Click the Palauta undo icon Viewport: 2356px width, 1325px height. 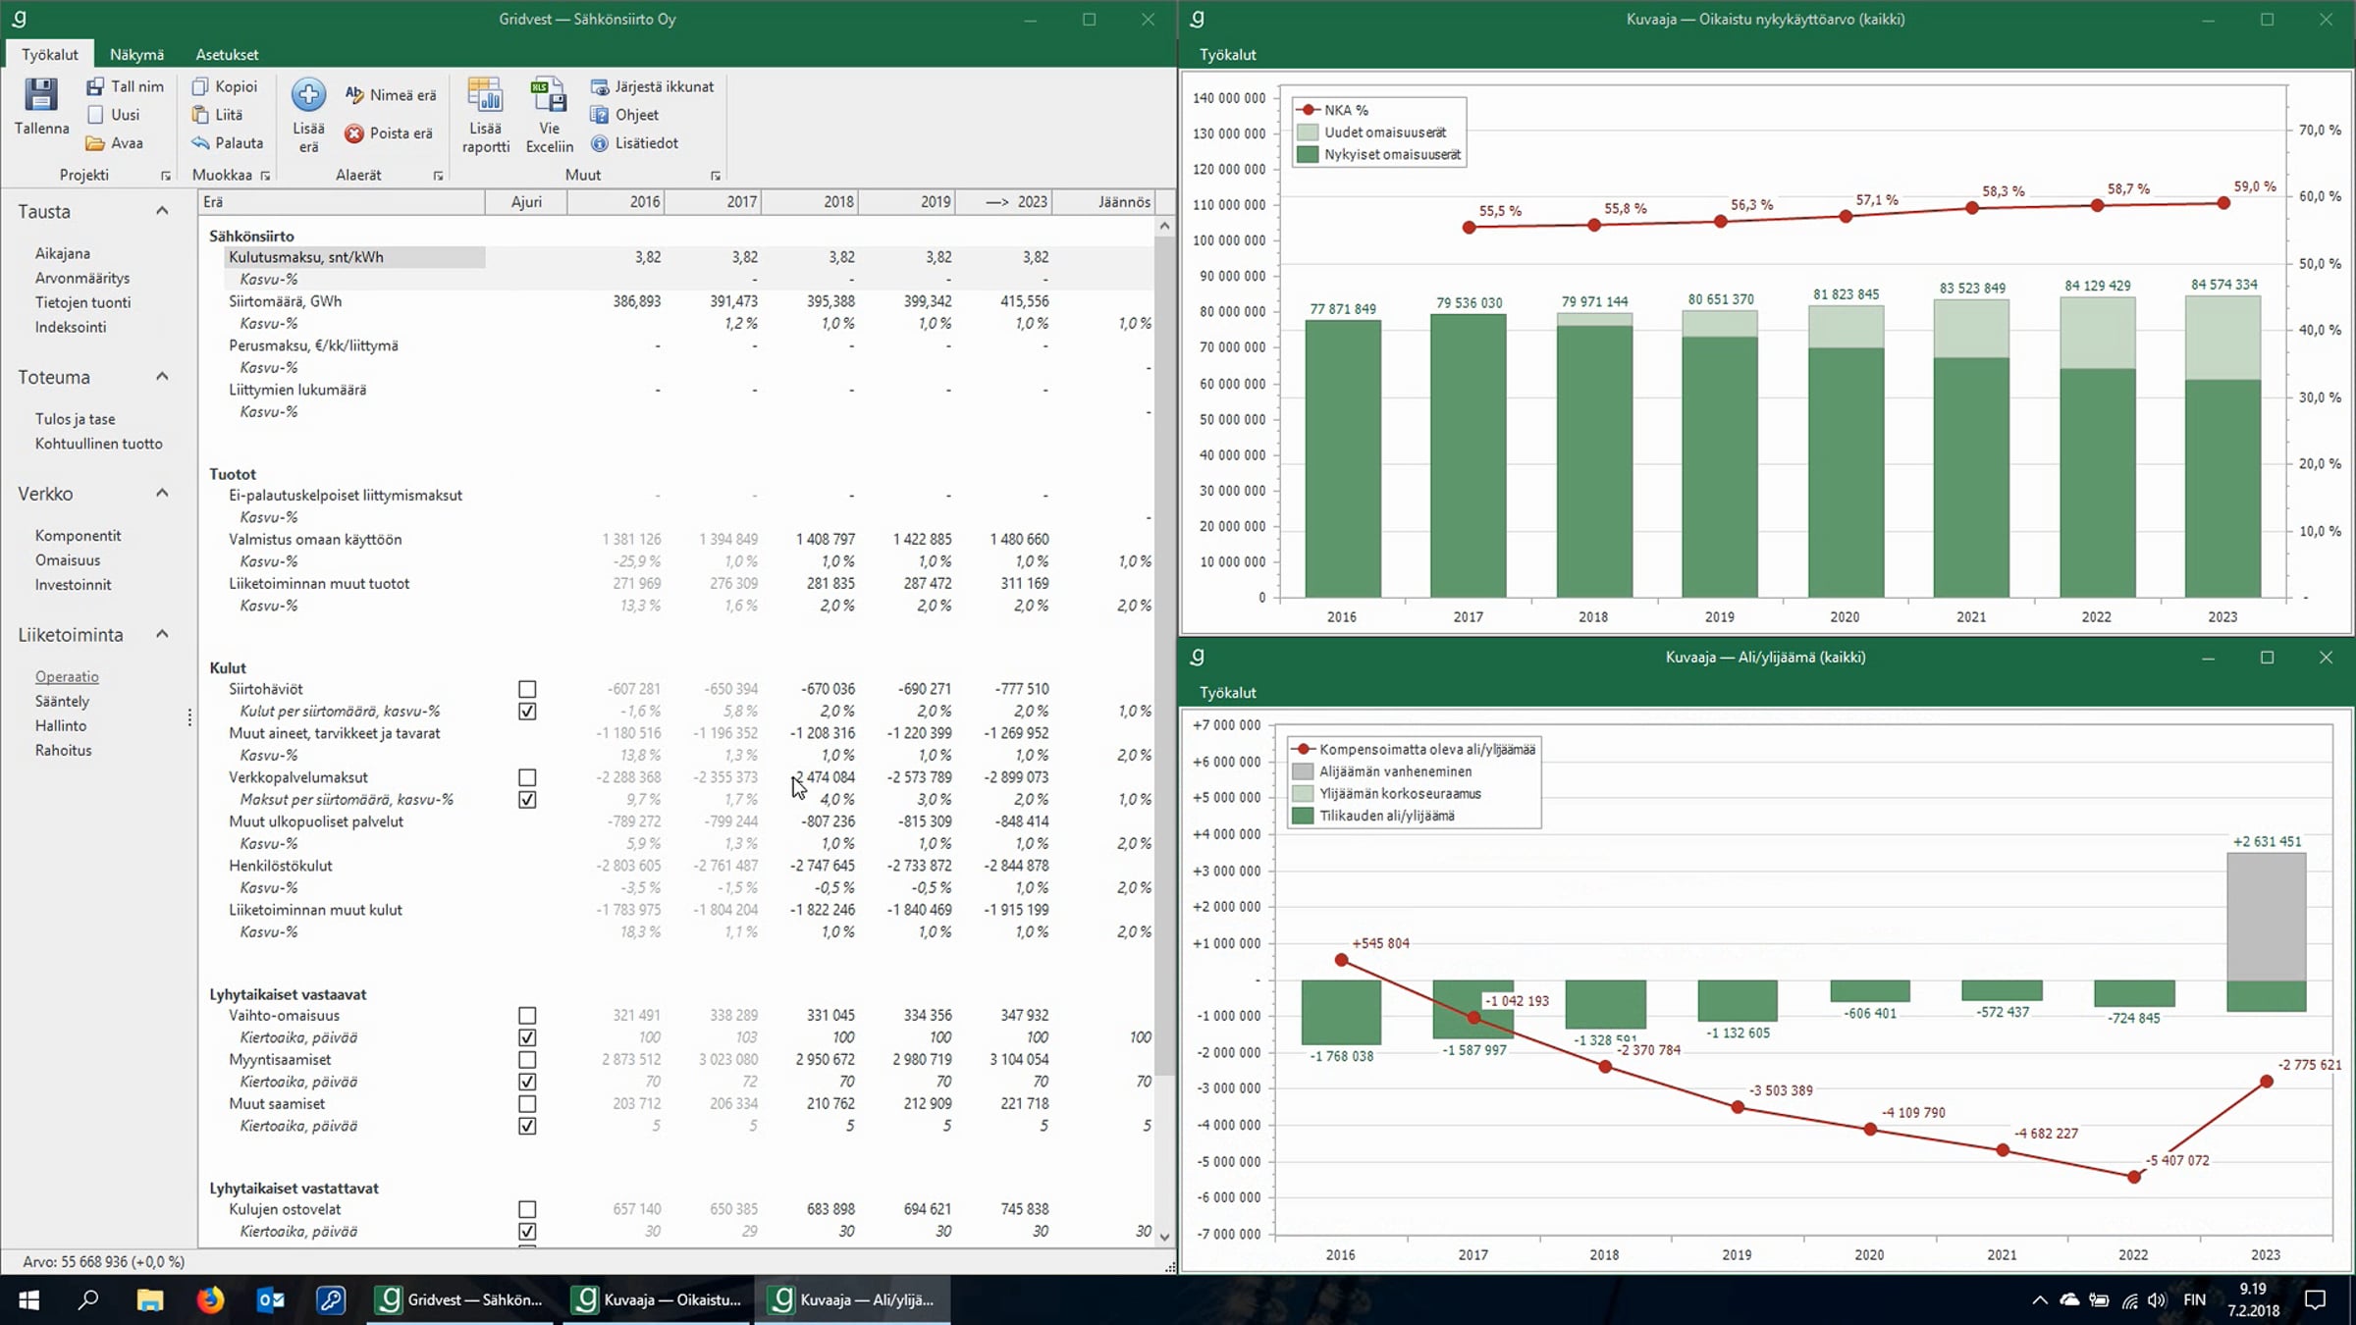coord(200,143)
